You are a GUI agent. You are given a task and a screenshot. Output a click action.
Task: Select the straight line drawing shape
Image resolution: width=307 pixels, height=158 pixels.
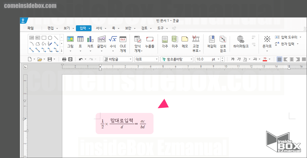[56, 38]
